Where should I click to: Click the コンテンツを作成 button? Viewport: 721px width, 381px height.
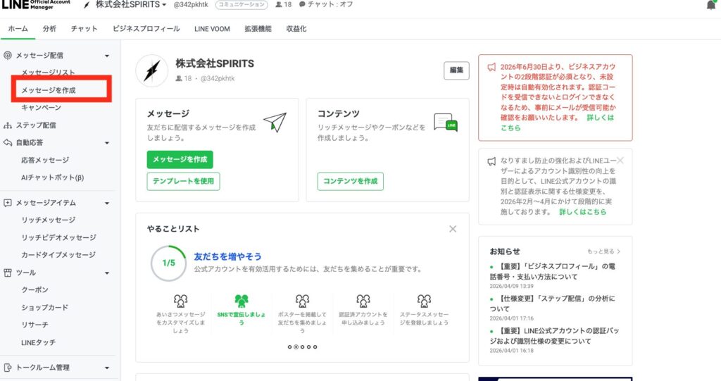[x=351, y=181]
